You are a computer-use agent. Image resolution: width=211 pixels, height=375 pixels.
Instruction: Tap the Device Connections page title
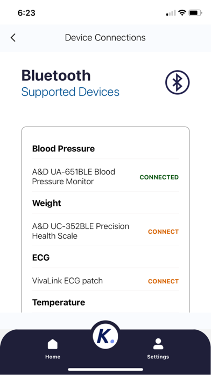tap(105, 38)
